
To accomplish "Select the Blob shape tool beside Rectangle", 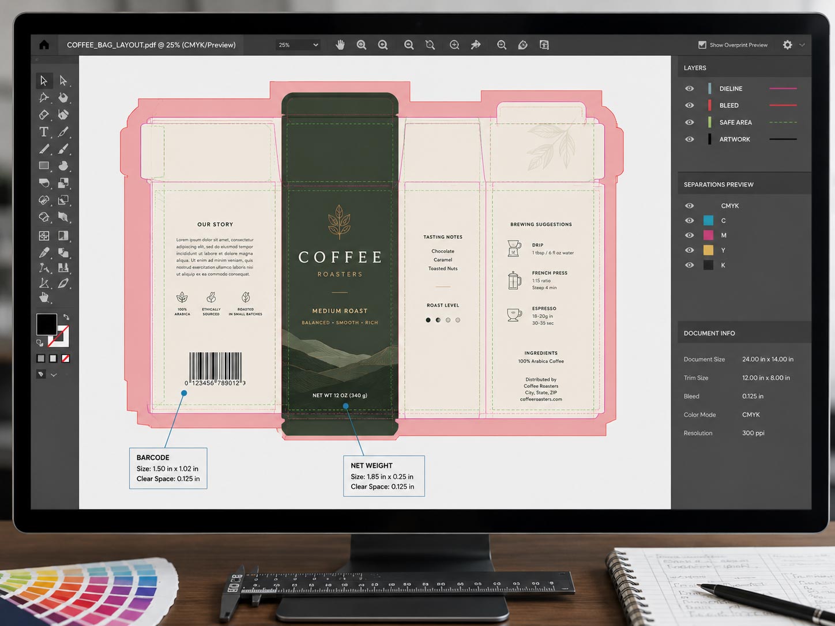I will click(x=63, y=166).
